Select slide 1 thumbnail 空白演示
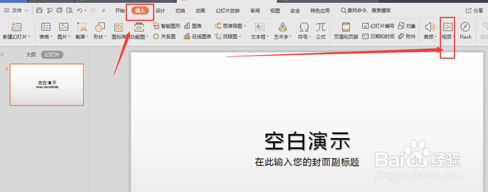This screenshot has width=488, height=192. (47, 85)
